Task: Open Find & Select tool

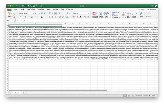Action: (134, 15)
